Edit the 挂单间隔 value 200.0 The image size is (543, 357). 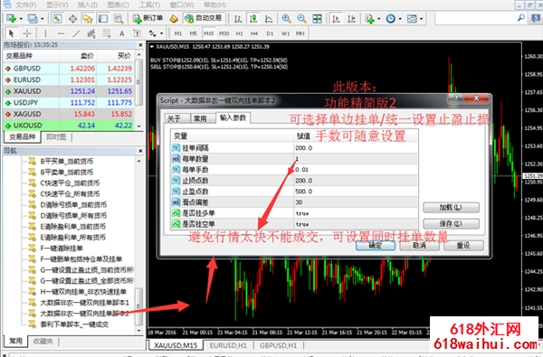click(356, 147)
